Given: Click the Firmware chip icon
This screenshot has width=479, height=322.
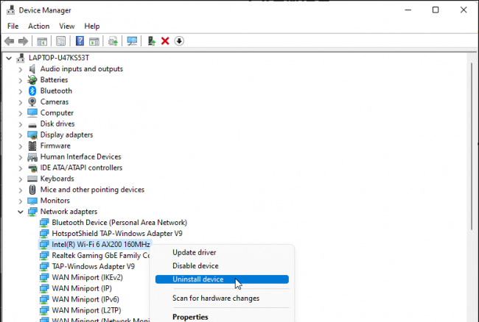Looking at the screenshot, I should [x=32, y=146].
